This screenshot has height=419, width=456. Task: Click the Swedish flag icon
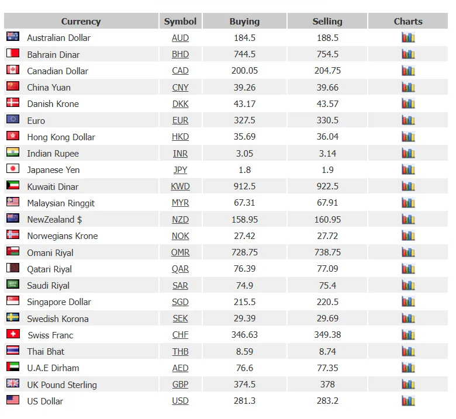pyautogui.click(x=13, y=317)
